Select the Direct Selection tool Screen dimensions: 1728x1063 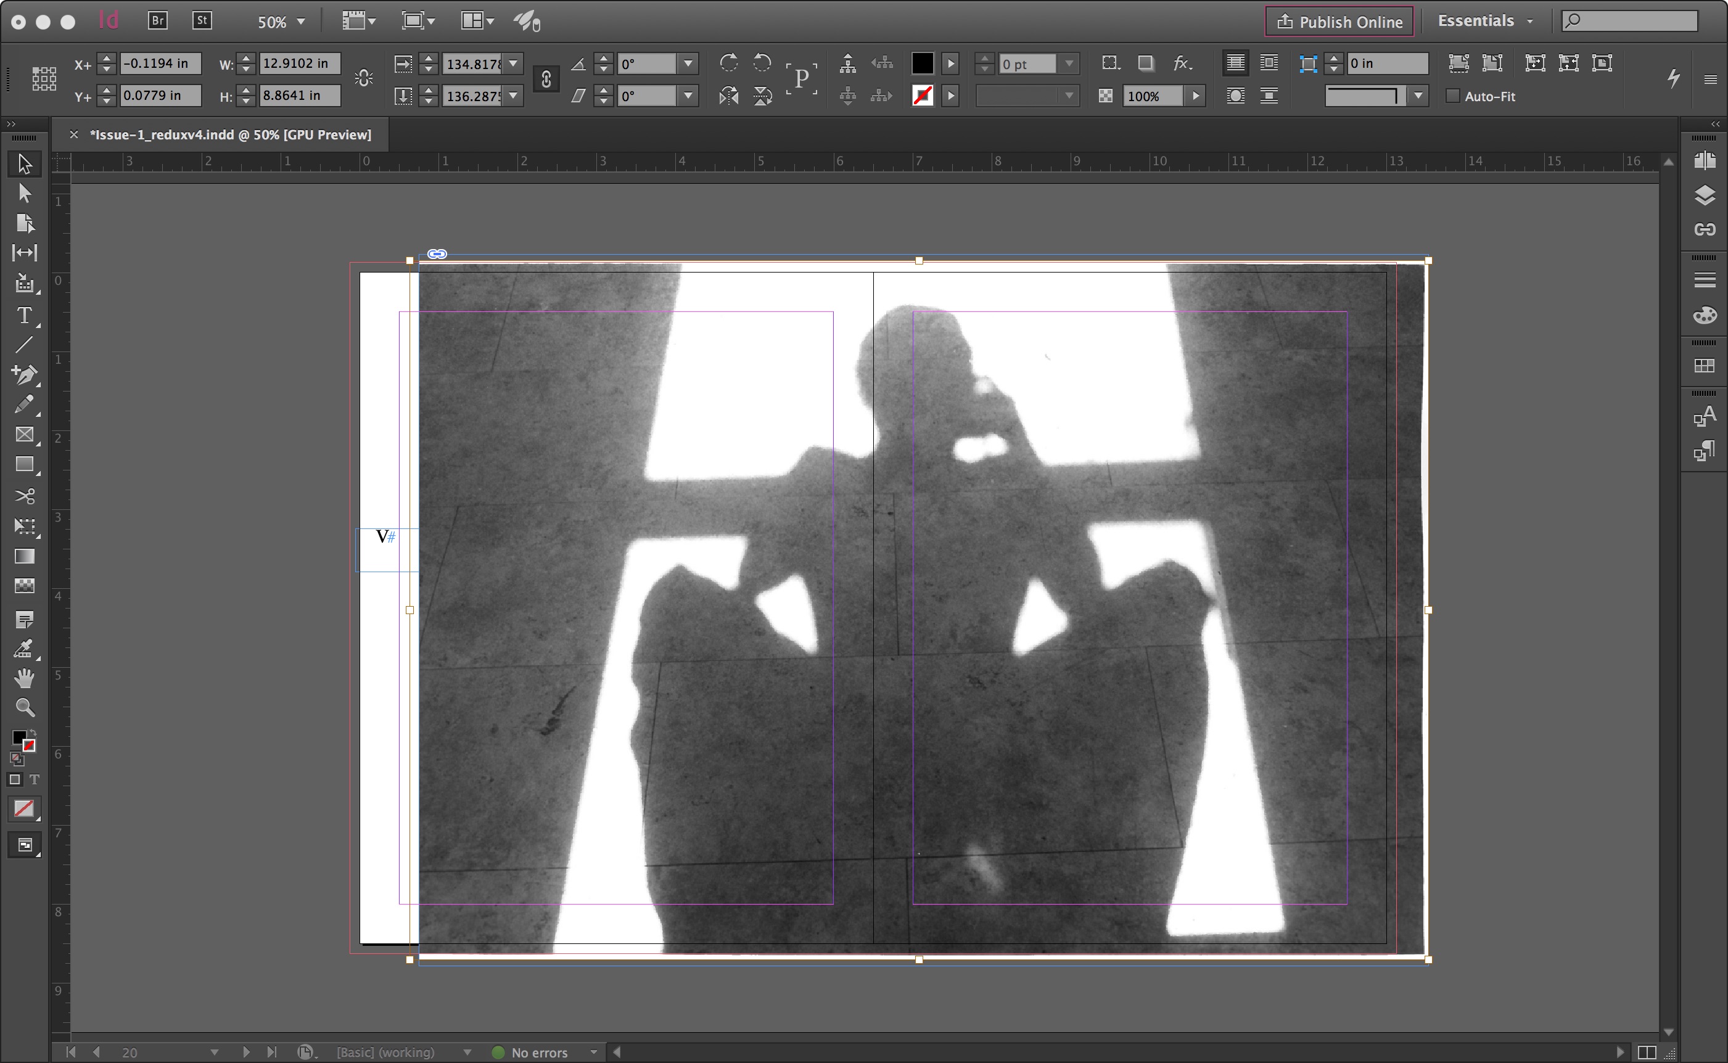click(x=24, y=194)
